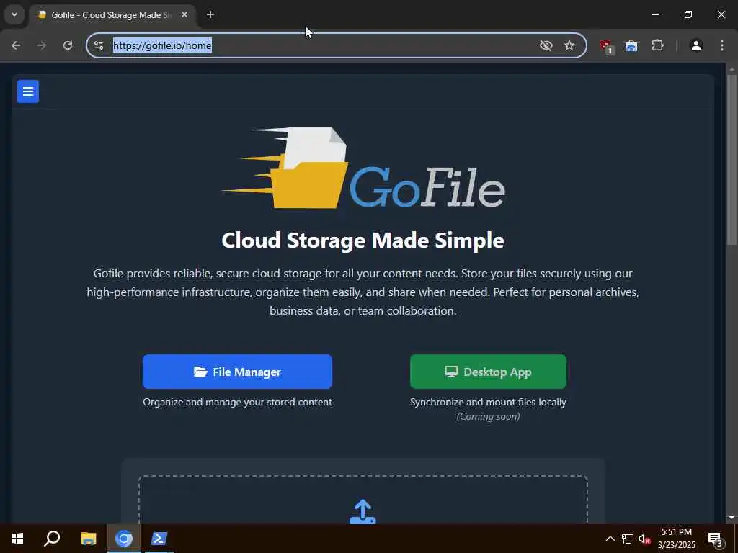Click the muted volume tray icon
The height and width of the screenshot is (553, 738).
[x=644, y=539]
